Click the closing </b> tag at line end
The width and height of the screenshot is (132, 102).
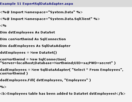tap(121, 94)
